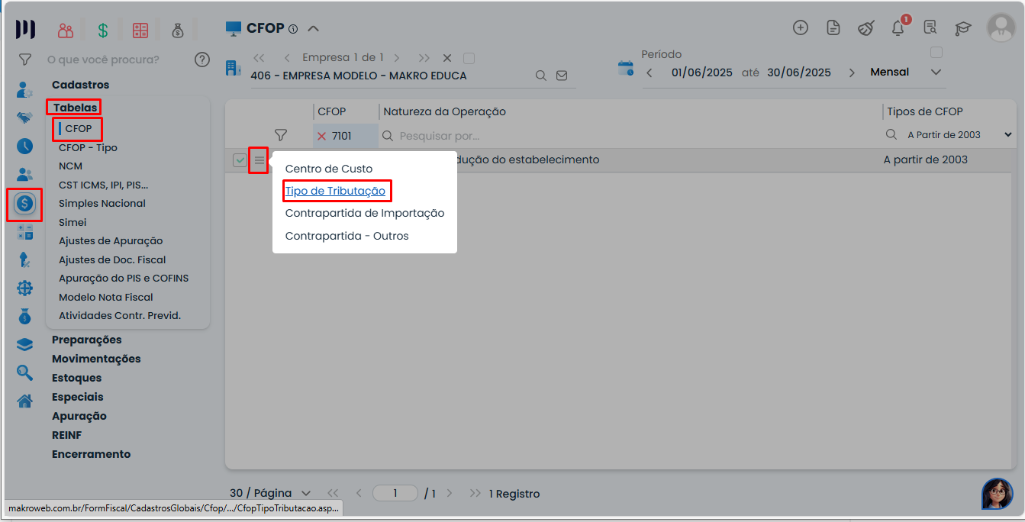Open the red calculator shortcut
This screenshot has width=1025, height=522.
(140, 31)
